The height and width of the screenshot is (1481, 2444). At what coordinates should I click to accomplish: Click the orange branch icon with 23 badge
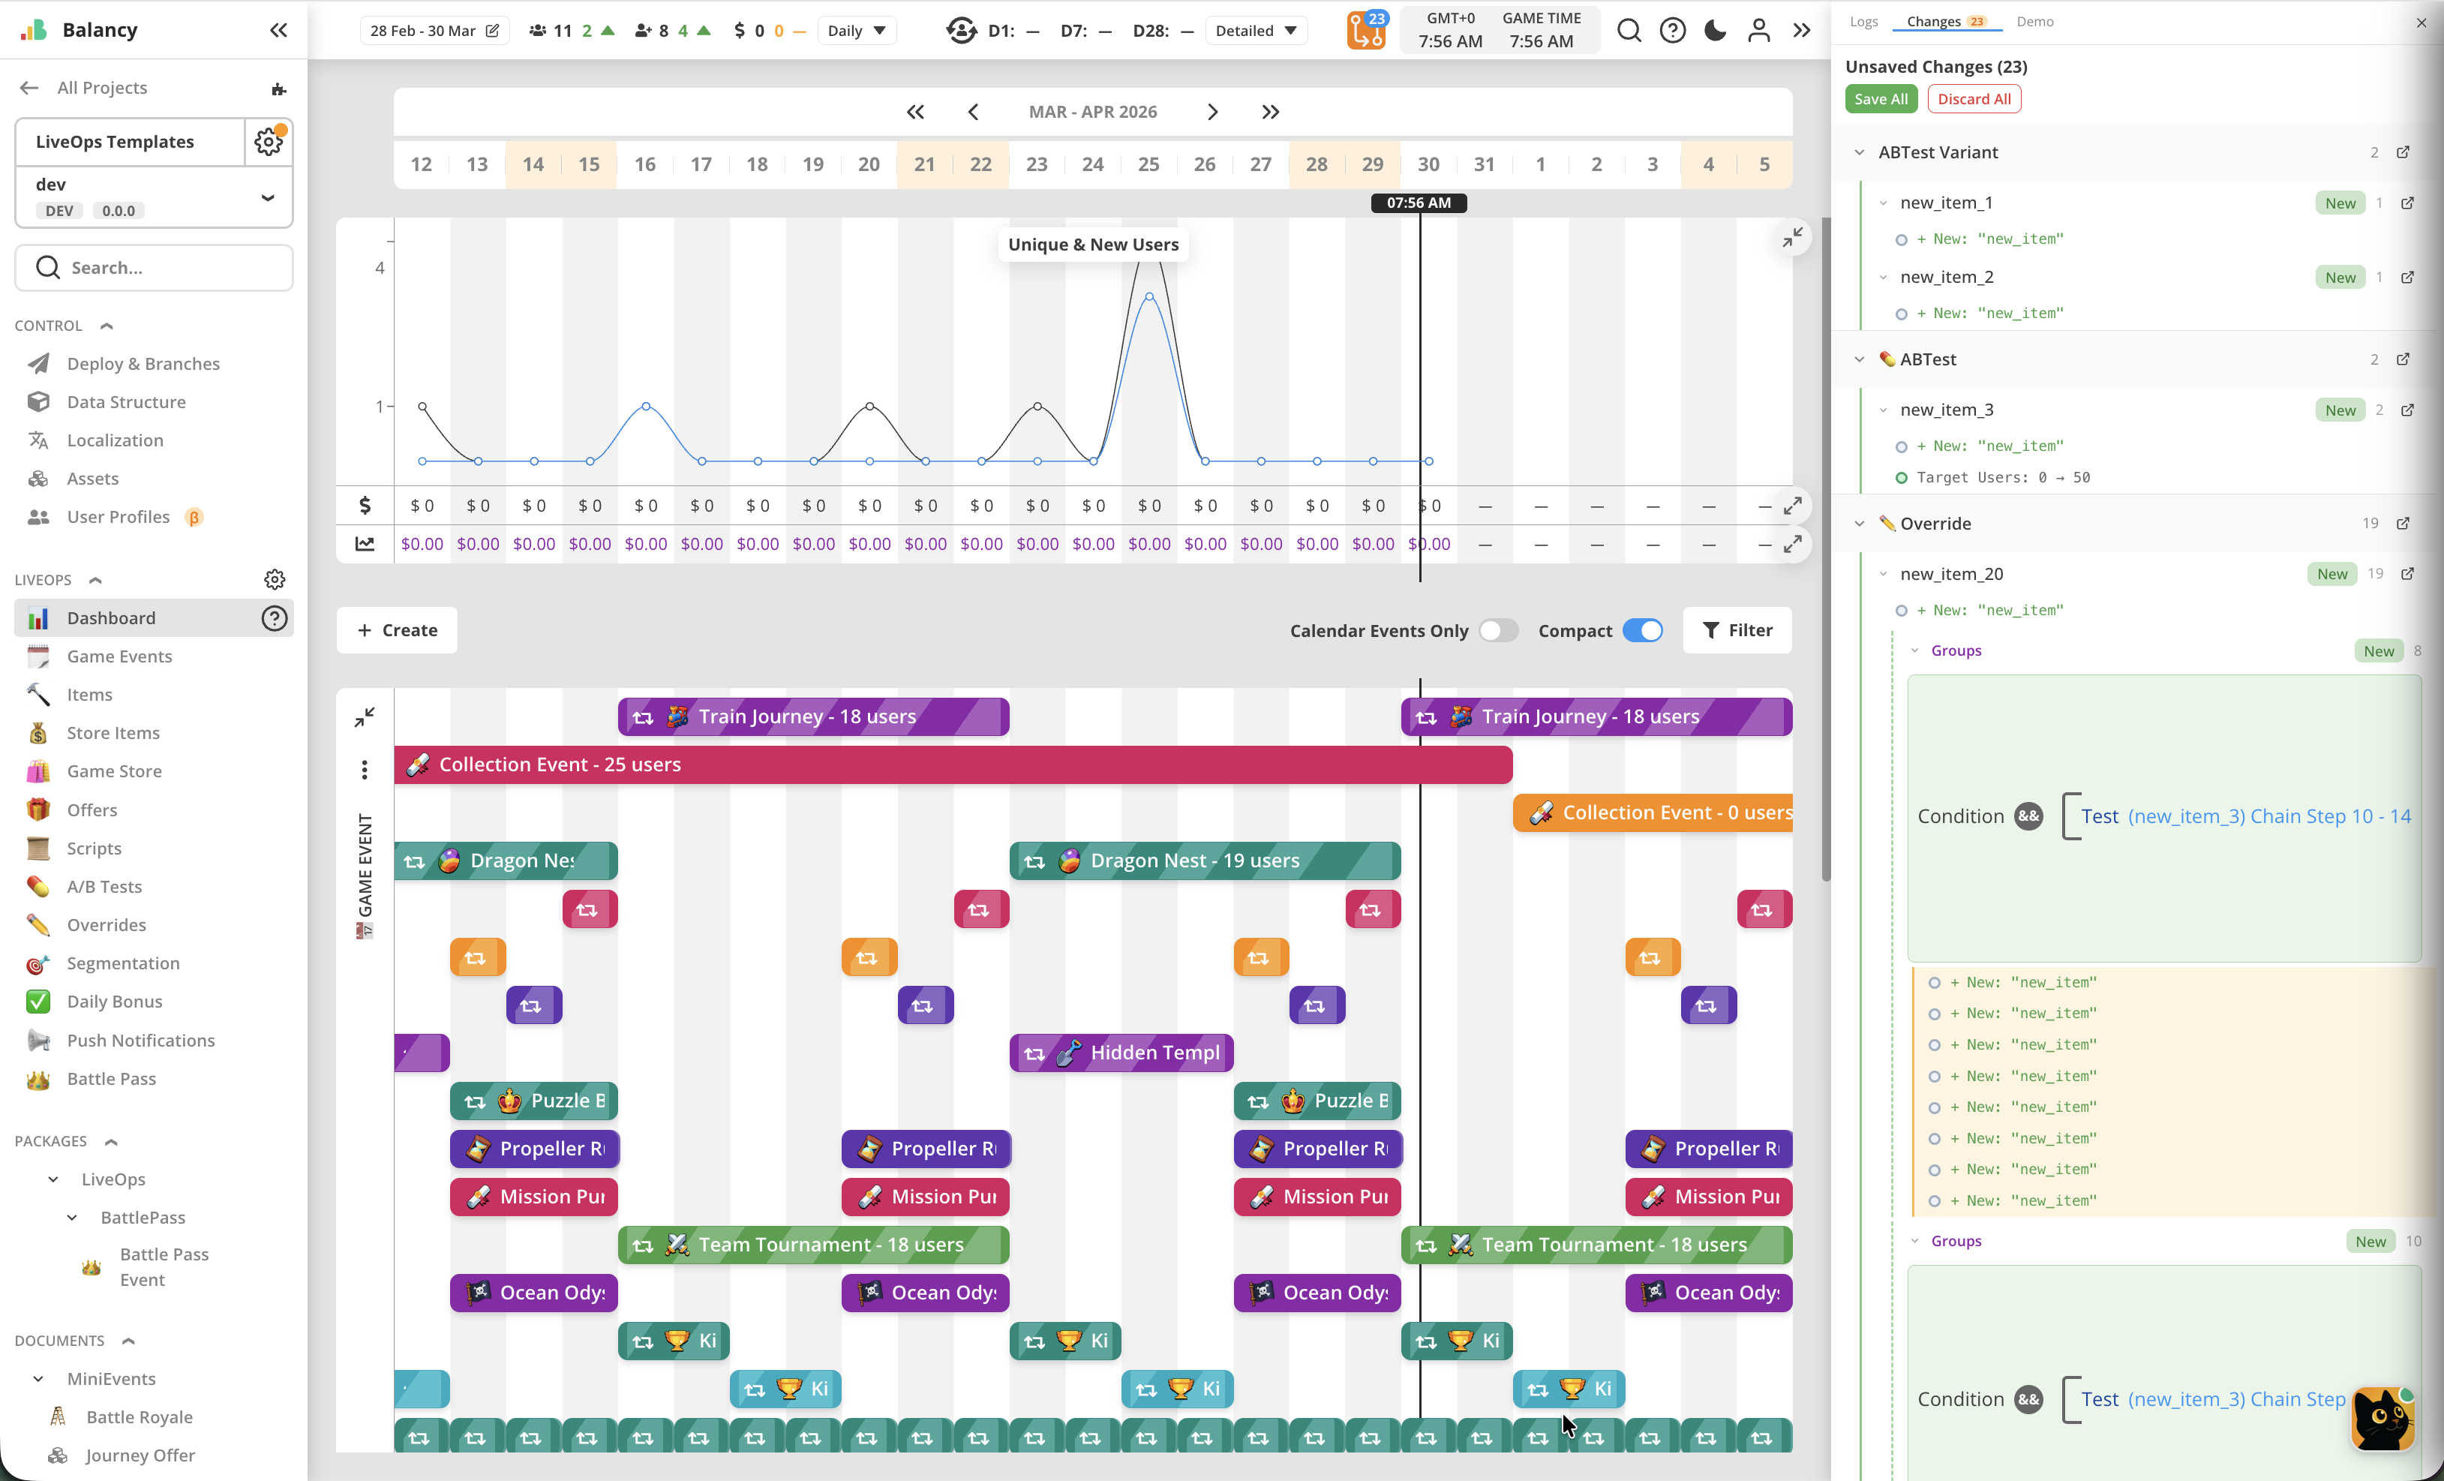(x=1366, y=31)
